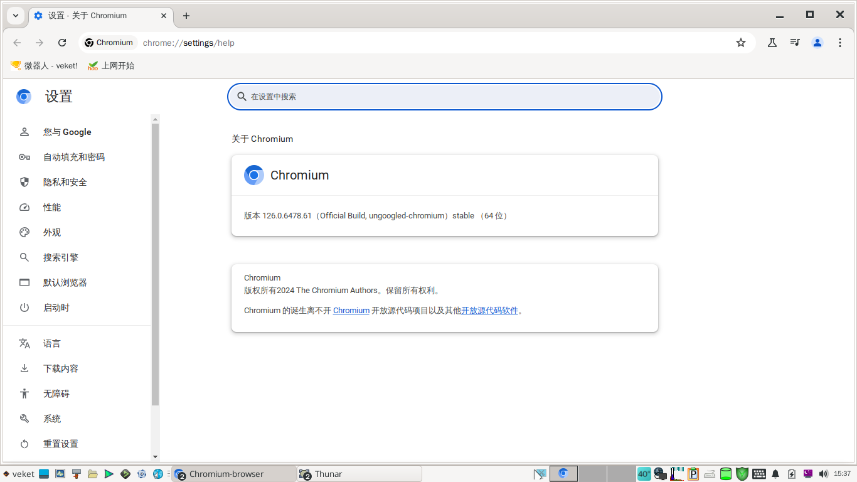Open 下载内容 settings section
This screenshot has width=857, height=482.
click(x=77, y=368)
